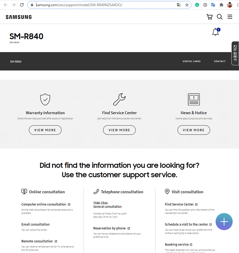The height and width of the screenshot is (253, 239).
Task: Click View More under Find Service Center
Action: pos(119,130)
